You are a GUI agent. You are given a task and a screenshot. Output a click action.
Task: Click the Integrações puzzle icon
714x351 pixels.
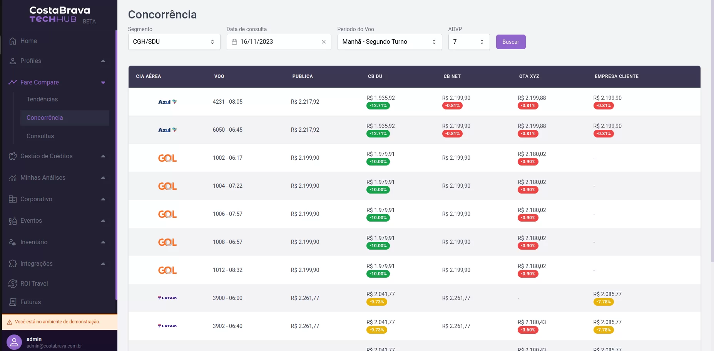(13, 264)
